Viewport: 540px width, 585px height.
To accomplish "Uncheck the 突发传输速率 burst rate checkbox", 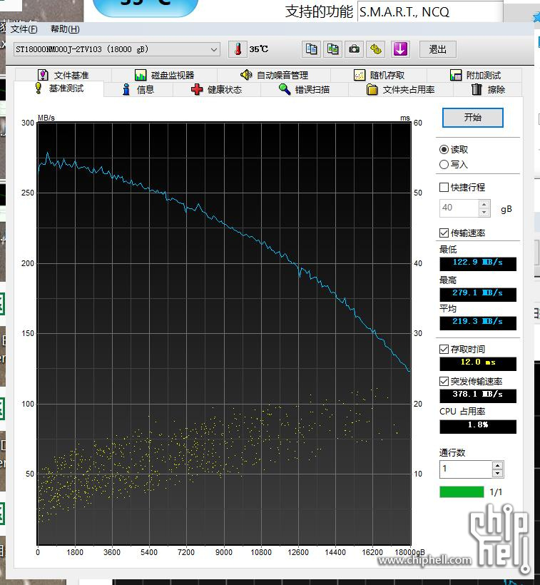I will [x=444, y=382].
